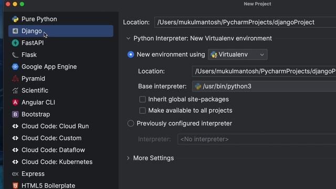Image resolution: width=336 pixels, height=189 pixels.
Task: Select Cloud Code: Cloud Run entry
Action: coord(61,126)
